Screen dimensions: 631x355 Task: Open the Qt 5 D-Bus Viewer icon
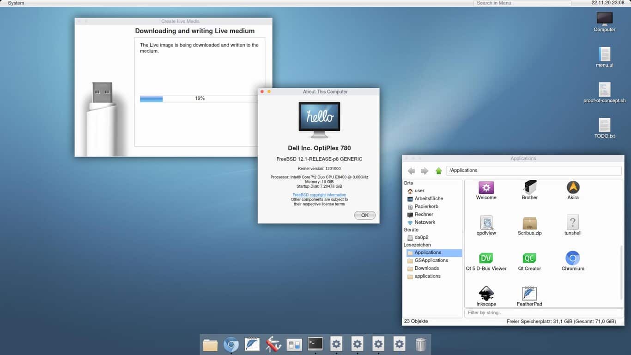click(x=486, y=258)
